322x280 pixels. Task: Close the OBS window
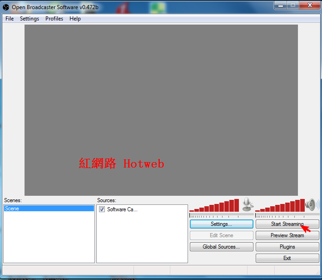pos(310,5)
